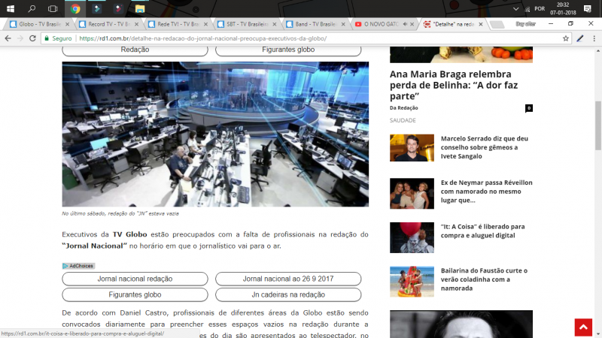Open Marcelo Serrado thumbnail
Image resolution: width=602 pixels, height=338 pixels.
click(412, 147)
